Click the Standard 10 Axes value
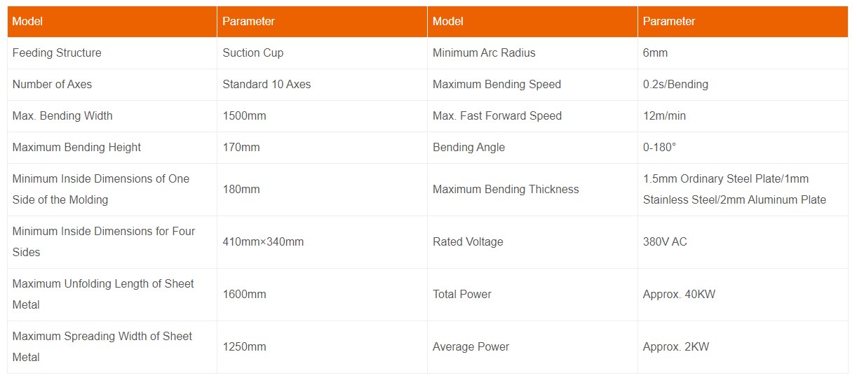 point(266,85)
